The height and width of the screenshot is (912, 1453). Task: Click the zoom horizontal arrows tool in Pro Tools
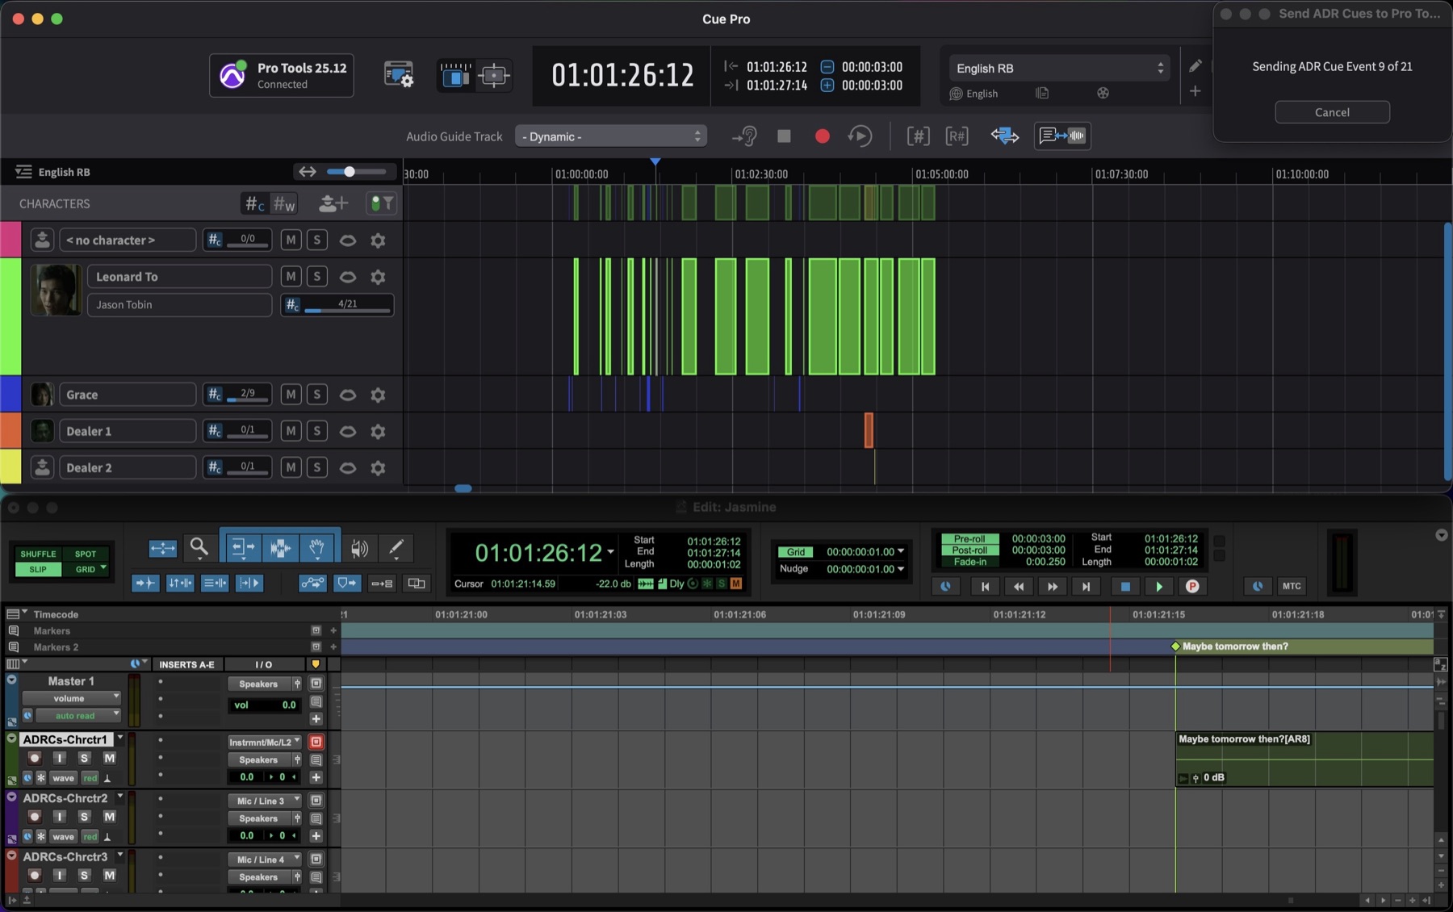162,549
